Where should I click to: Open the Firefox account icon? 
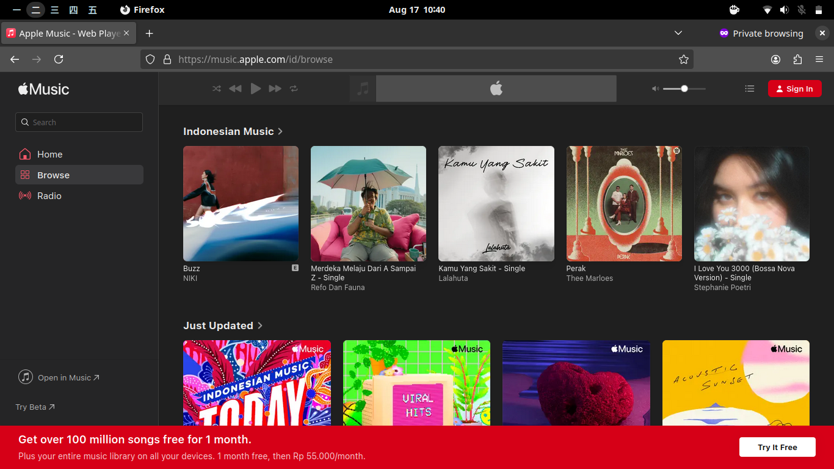(x=775, y=59)
